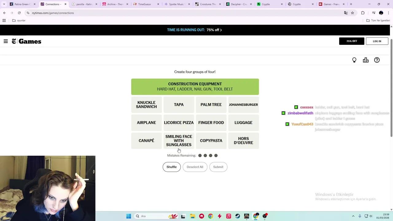
Task: Go back with the browser back arrow
Action: [x=4, y=13]
